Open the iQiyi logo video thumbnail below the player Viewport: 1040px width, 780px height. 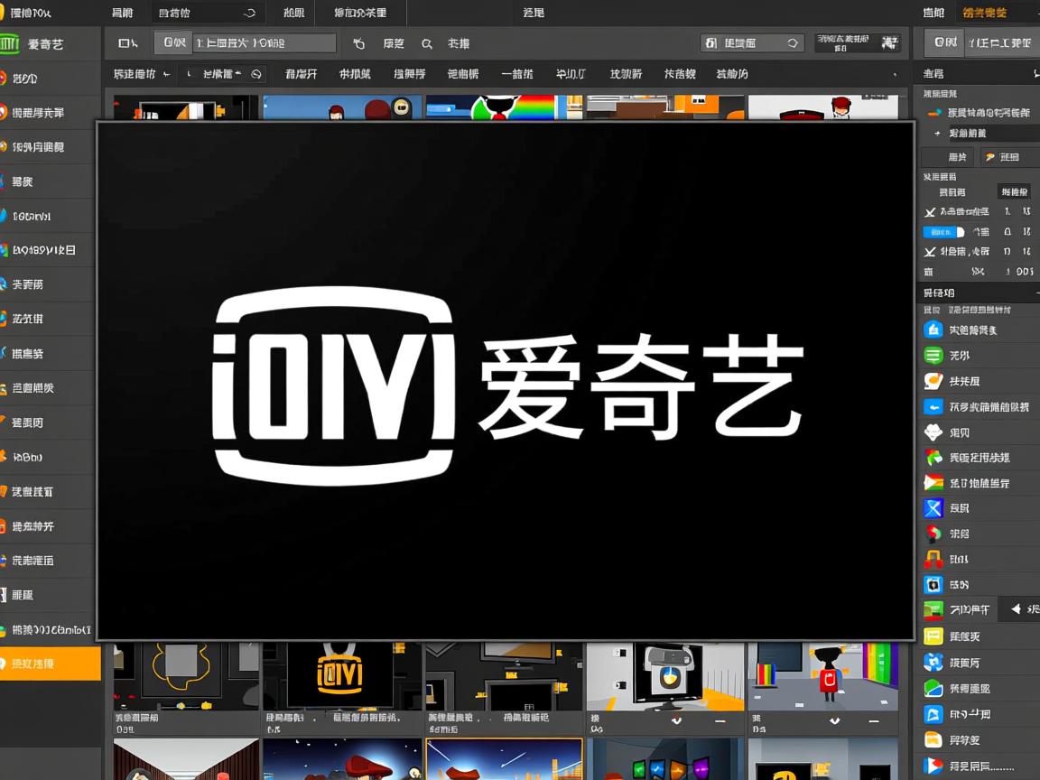[x=344, y=673]
